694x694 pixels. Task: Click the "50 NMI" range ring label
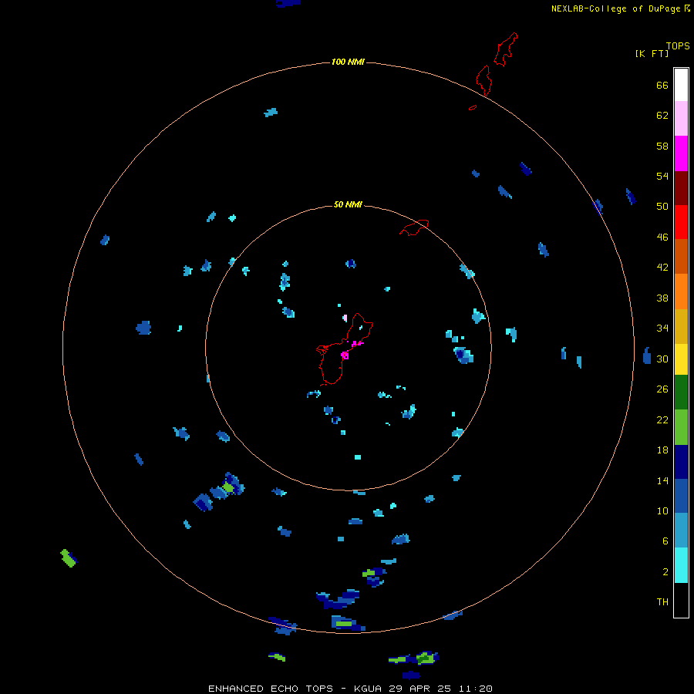(x=348, y=204)
